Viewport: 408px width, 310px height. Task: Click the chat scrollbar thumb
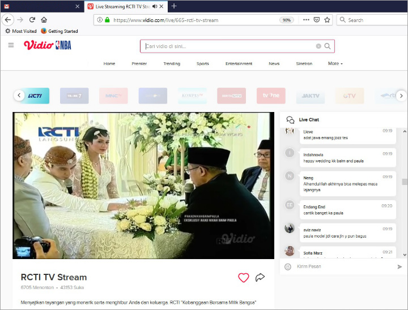405,182
